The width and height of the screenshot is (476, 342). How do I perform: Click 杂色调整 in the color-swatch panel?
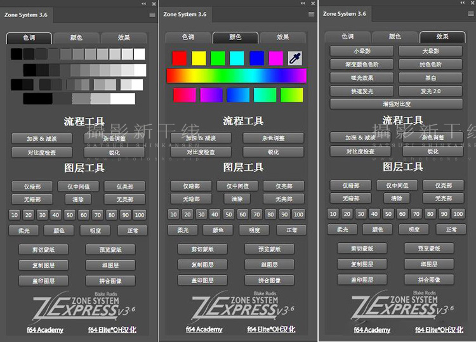[274, 138]
